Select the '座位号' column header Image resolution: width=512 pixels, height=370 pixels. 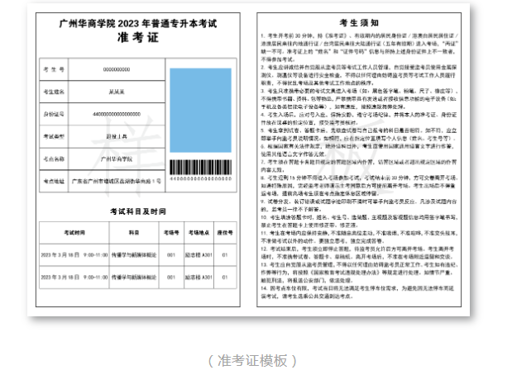point(225,233)
